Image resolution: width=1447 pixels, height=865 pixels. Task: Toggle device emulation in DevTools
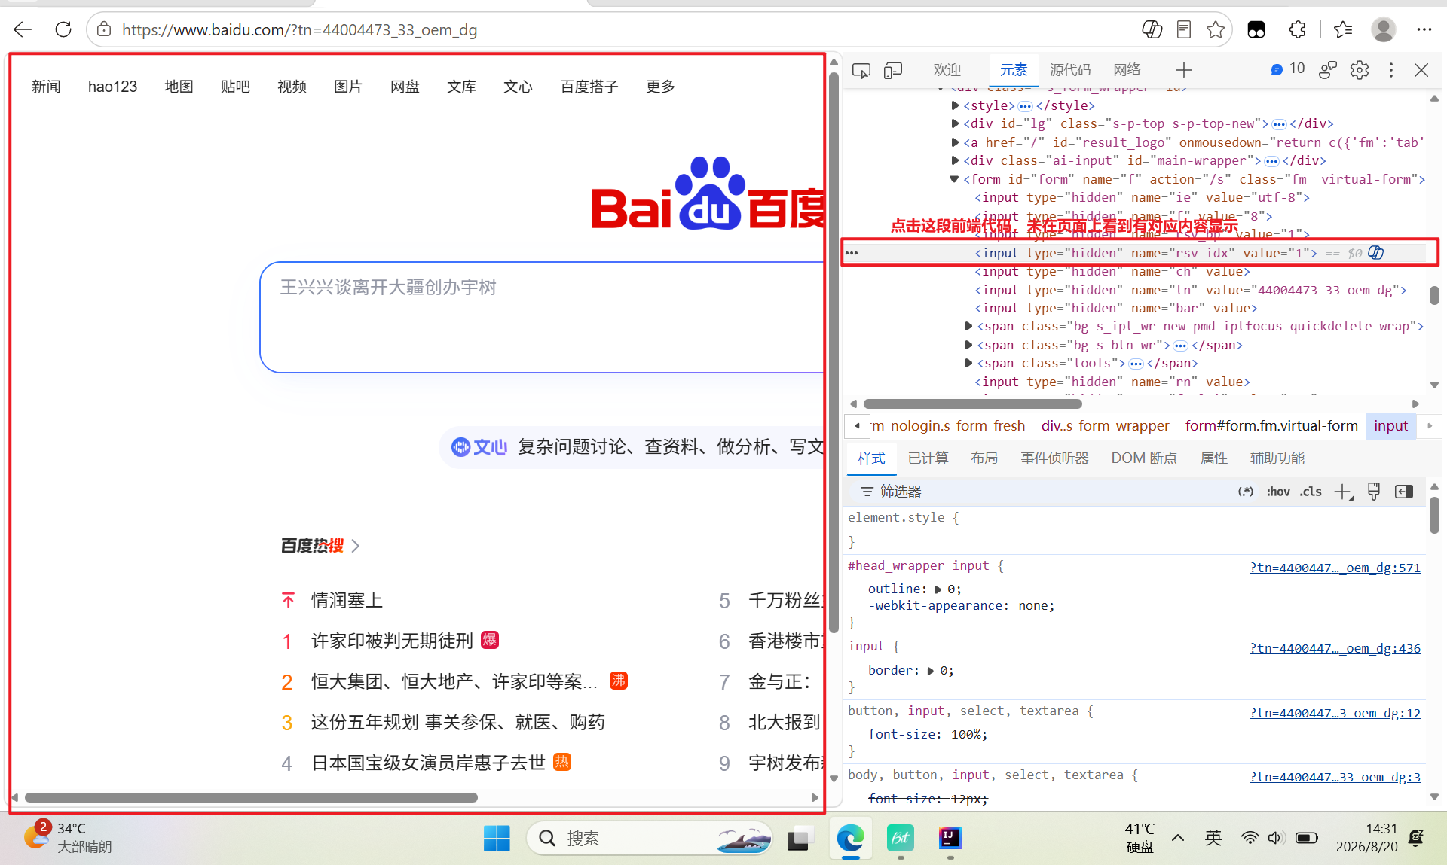click(893, 70)
